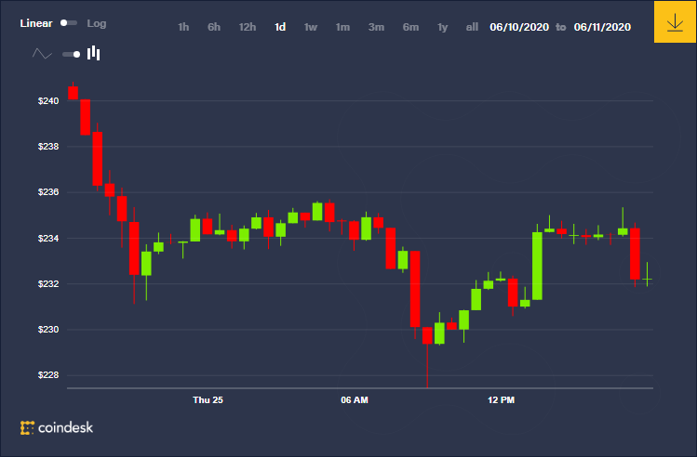This screenshot has height=457, width=697.
Task: Click the $228 price axis label
Action: 48,375
